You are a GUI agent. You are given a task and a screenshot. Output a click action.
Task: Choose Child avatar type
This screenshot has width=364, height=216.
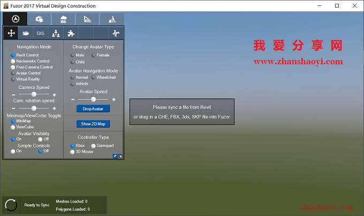click(78, 62)
